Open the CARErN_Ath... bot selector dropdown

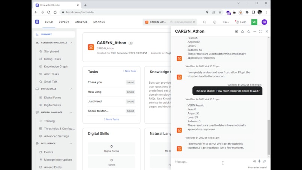click(x=170, y=22)
